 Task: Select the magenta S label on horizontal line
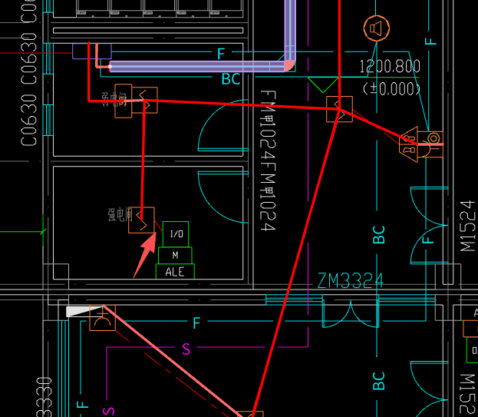pos(186,349)
